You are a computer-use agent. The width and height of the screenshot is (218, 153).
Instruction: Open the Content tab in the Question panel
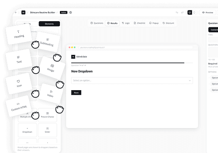(213, 30)
